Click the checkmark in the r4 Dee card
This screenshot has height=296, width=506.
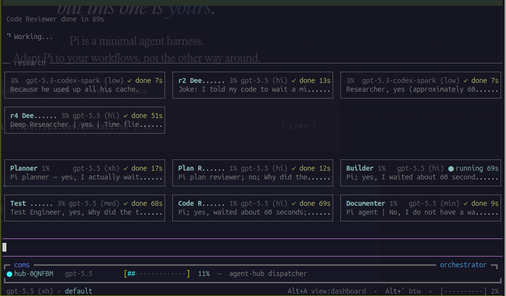pyautogui.click(x=126, y=116)
